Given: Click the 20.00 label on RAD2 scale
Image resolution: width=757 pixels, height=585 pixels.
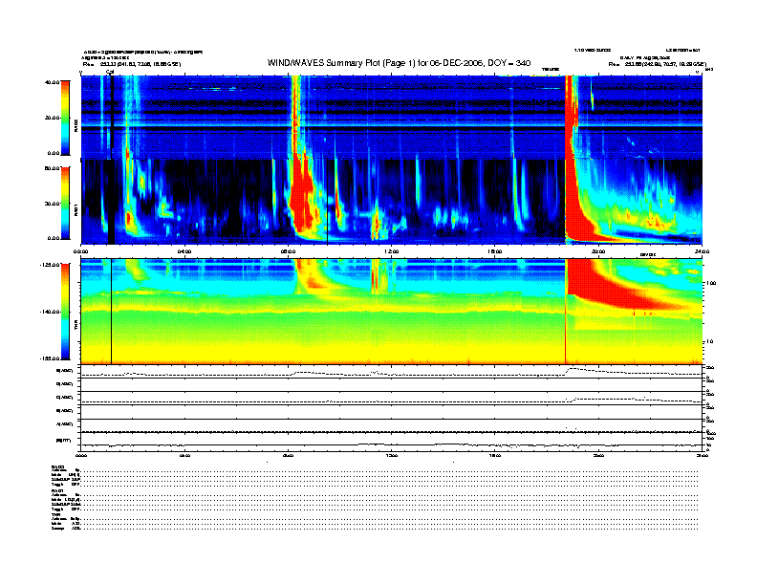Looking at the screenshot, I should coord(52,118).
